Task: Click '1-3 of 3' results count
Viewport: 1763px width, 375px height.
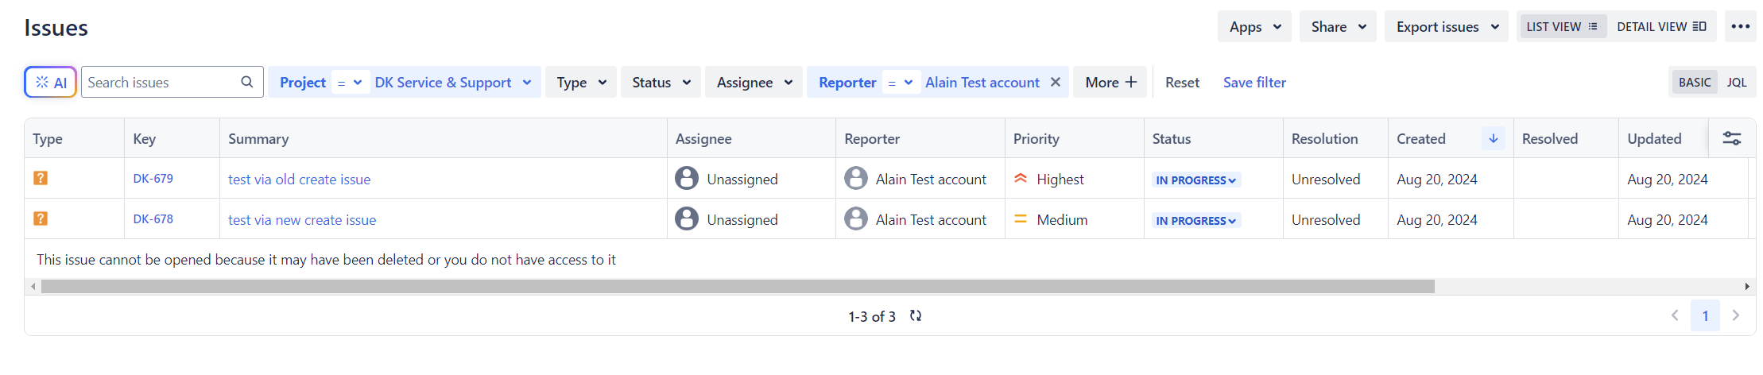Action: pos(871,316)
